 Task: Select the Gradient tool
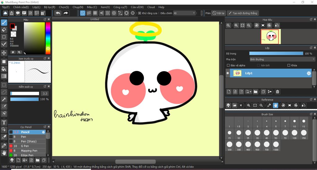(4, 76)
